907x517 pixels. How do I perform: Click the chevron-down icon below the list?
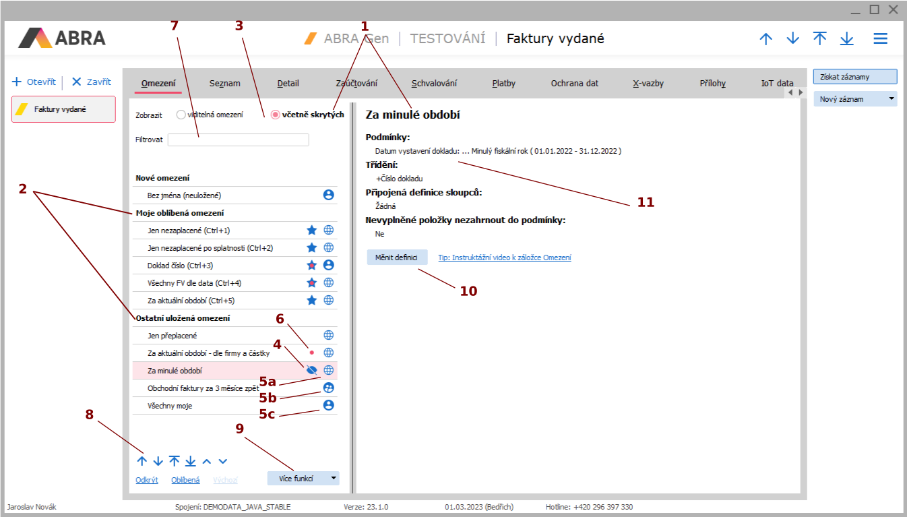[x=223, y=461]
